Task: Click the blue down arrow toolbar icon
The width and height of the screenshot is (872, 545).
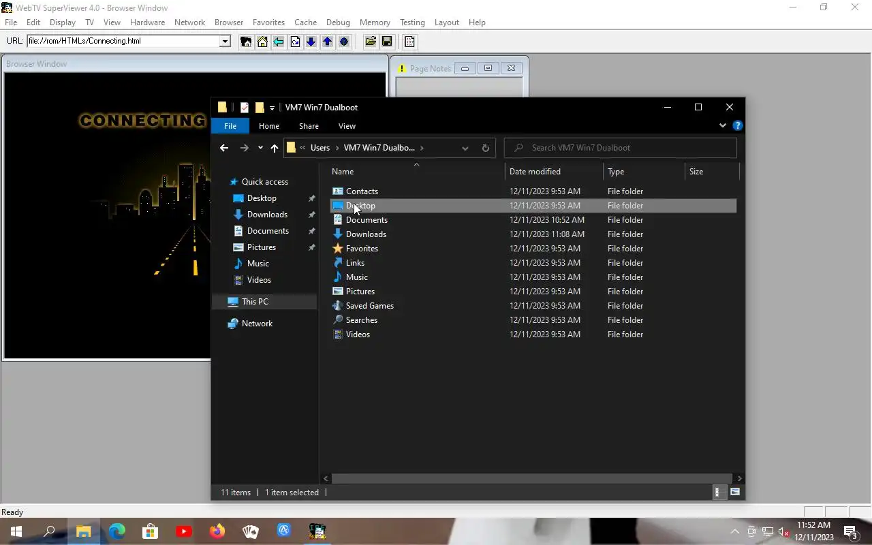Action: [311, 42]
